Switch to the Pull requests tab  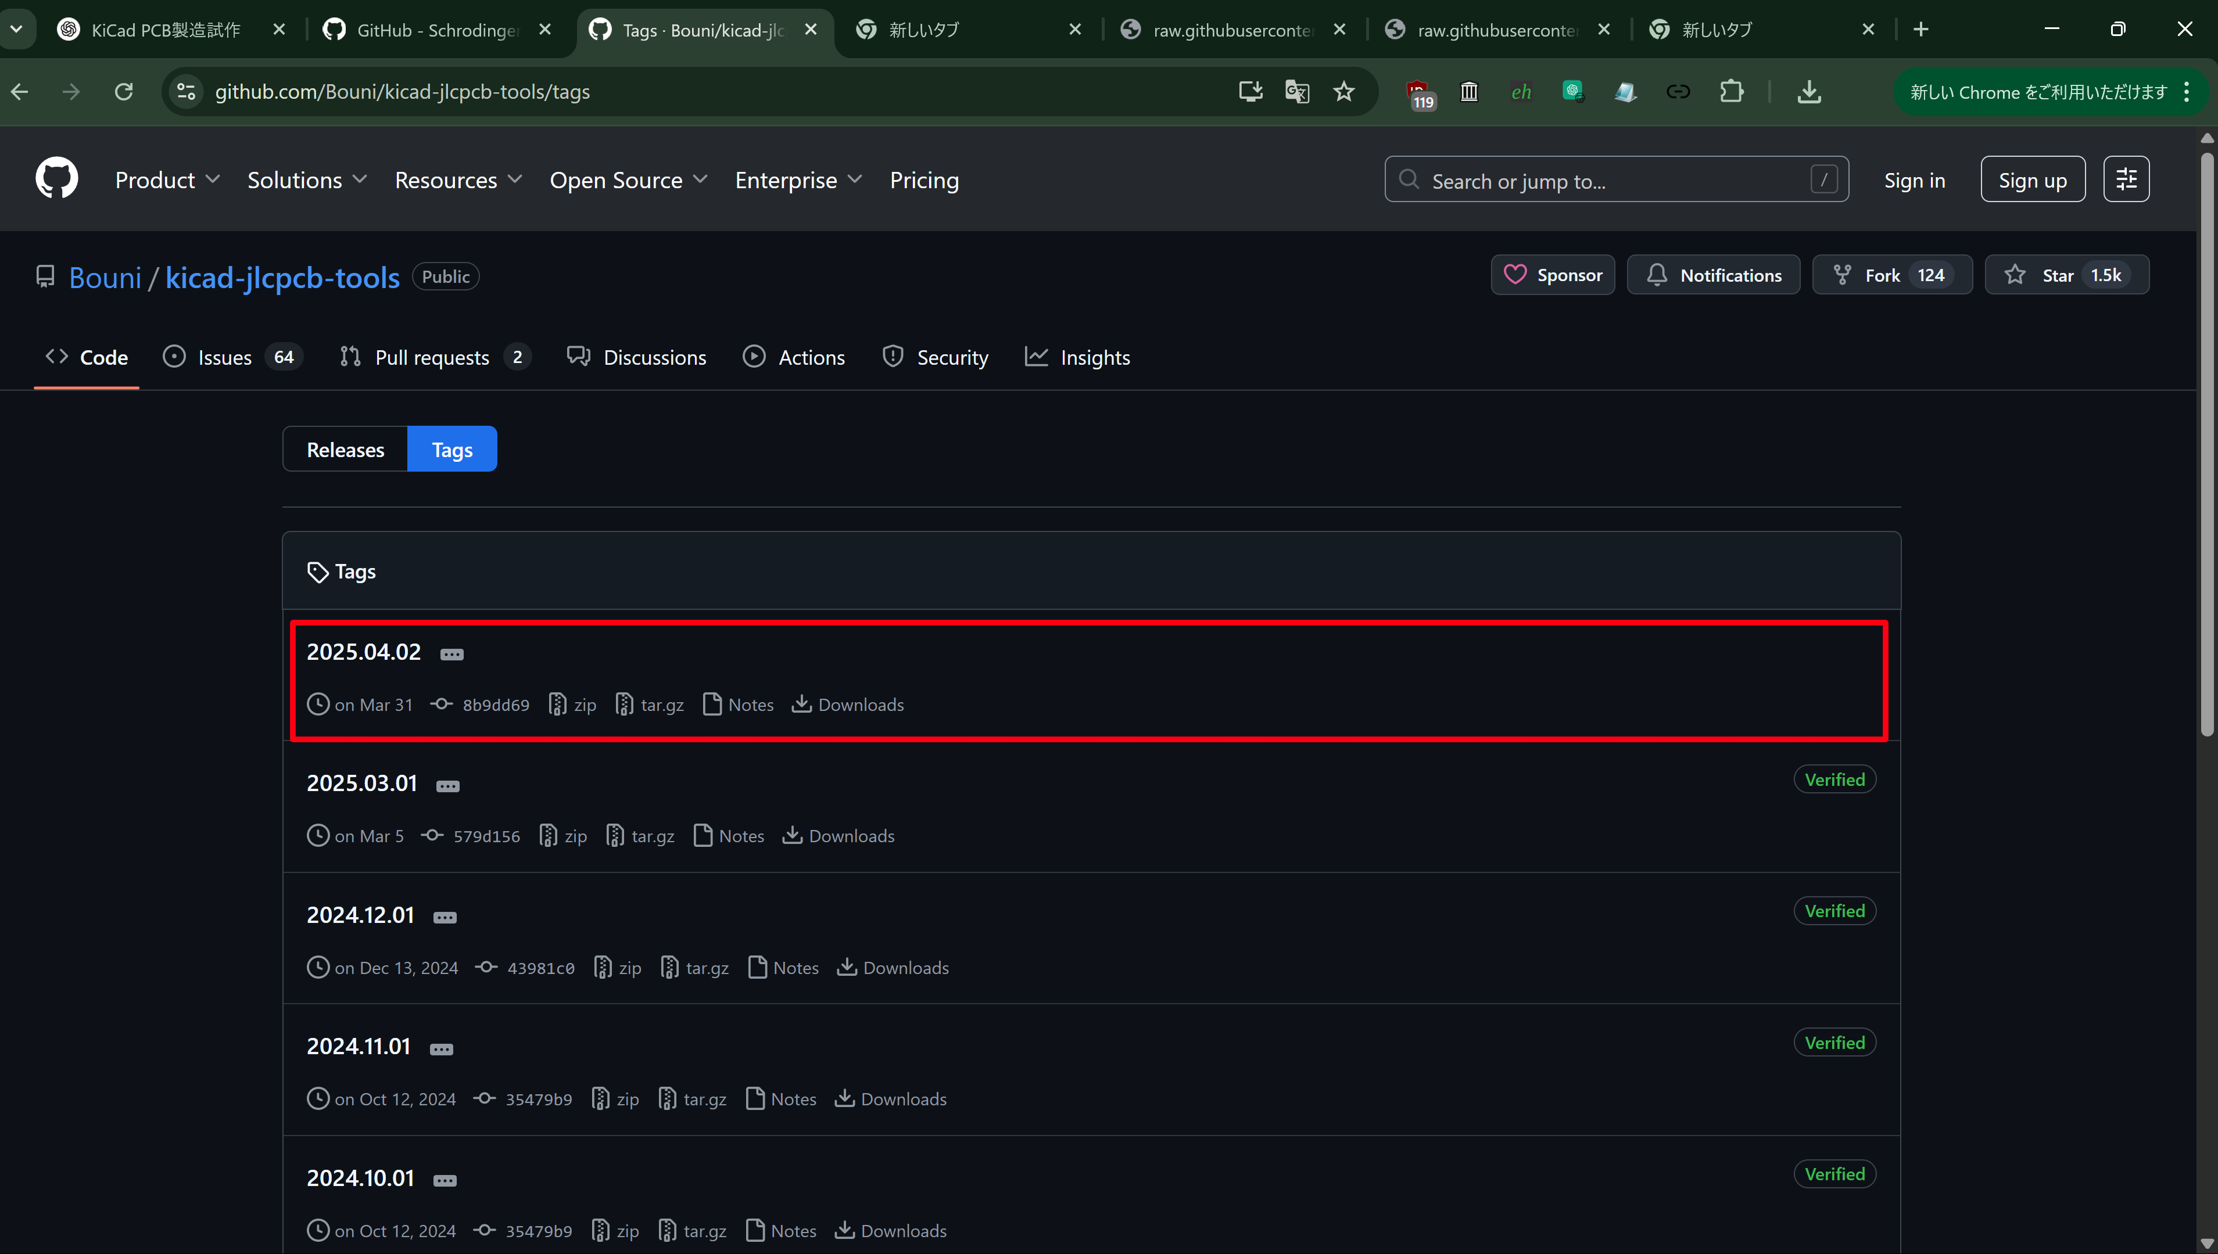point(435,357)
